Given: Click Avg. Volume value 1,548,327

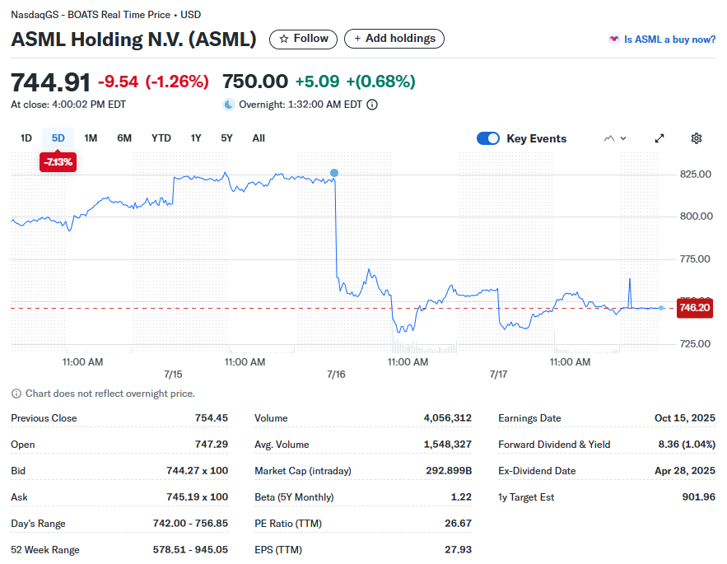Looking at the screenshot, I should point(447,445).
